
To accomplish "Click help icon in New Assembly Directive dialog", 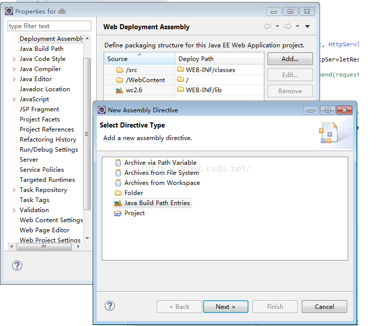I will (110, 306).
